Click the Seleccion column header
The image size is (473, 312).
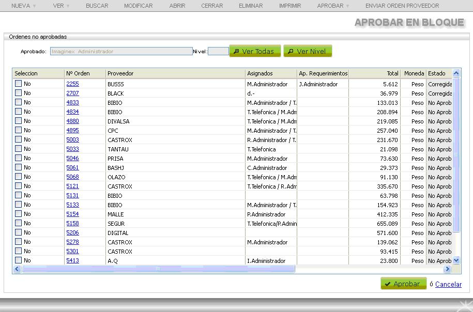click(39, 73)
